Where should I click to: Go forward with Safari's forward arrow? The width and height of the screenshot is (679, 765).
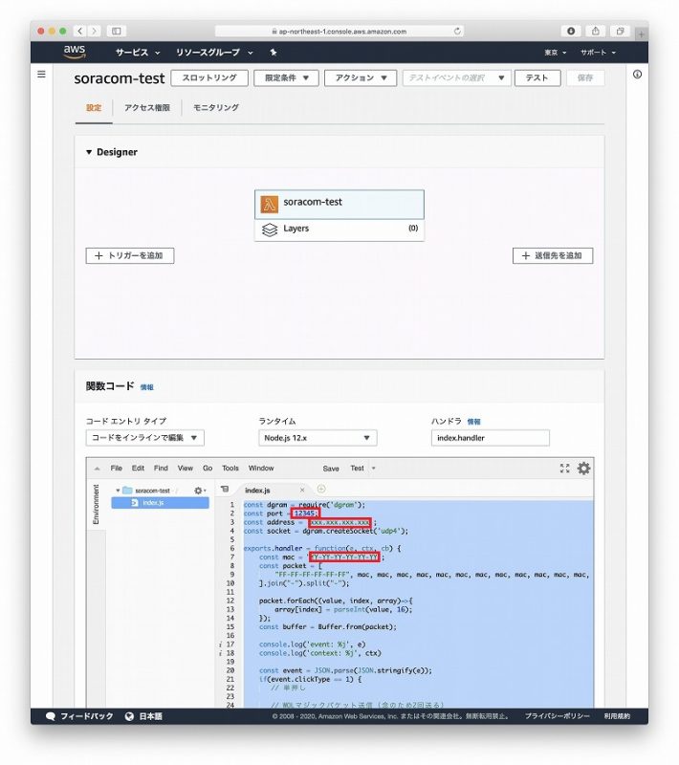[94, 32]
